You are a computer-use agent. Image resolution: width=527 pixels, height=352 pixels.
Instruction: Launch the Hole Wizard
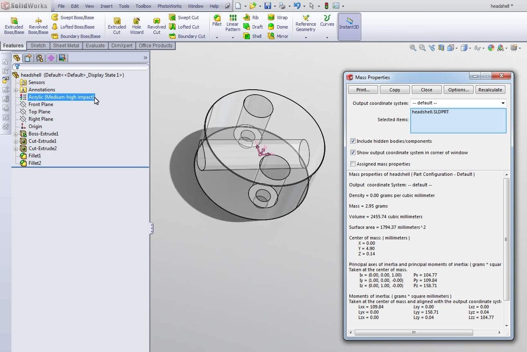click(137, 26)
